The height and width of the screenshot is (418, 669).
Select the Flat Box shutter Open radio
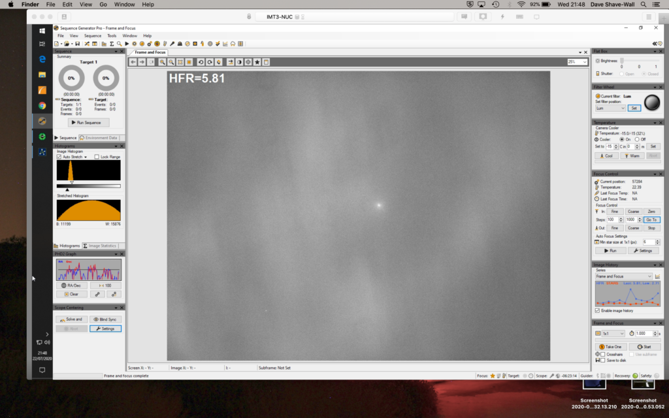pos(622,74)
